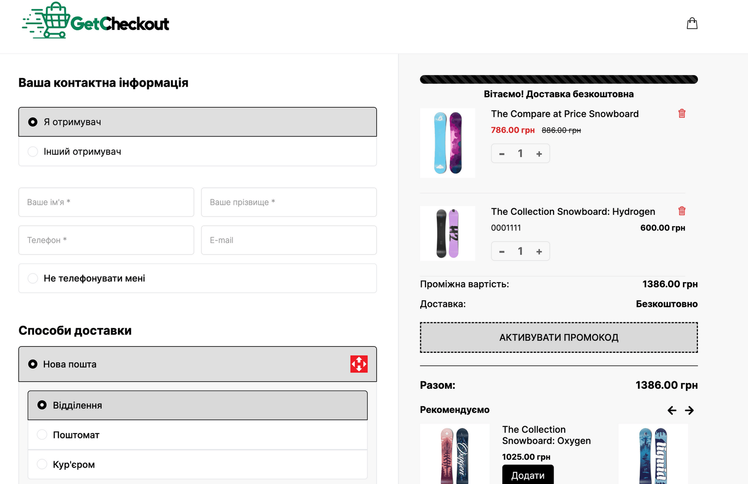The width and height of the screenshot is (748, 484).
Task: Click the АКТИВУВАТИ ПРОМОКОД button
Action: 559,337
